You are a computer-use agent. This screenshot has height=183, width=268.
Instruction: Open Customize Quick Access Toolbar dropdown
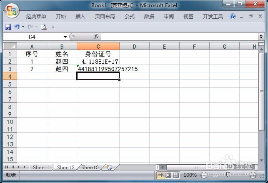(53, 27)
